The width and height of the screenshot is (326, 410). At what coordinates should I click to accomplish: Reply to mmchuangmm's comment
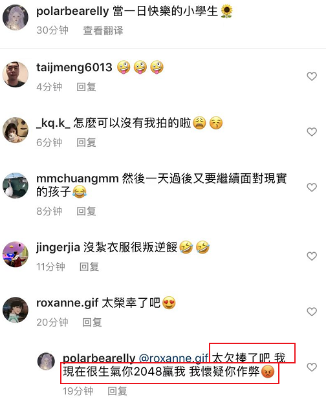tap(86, 211)
